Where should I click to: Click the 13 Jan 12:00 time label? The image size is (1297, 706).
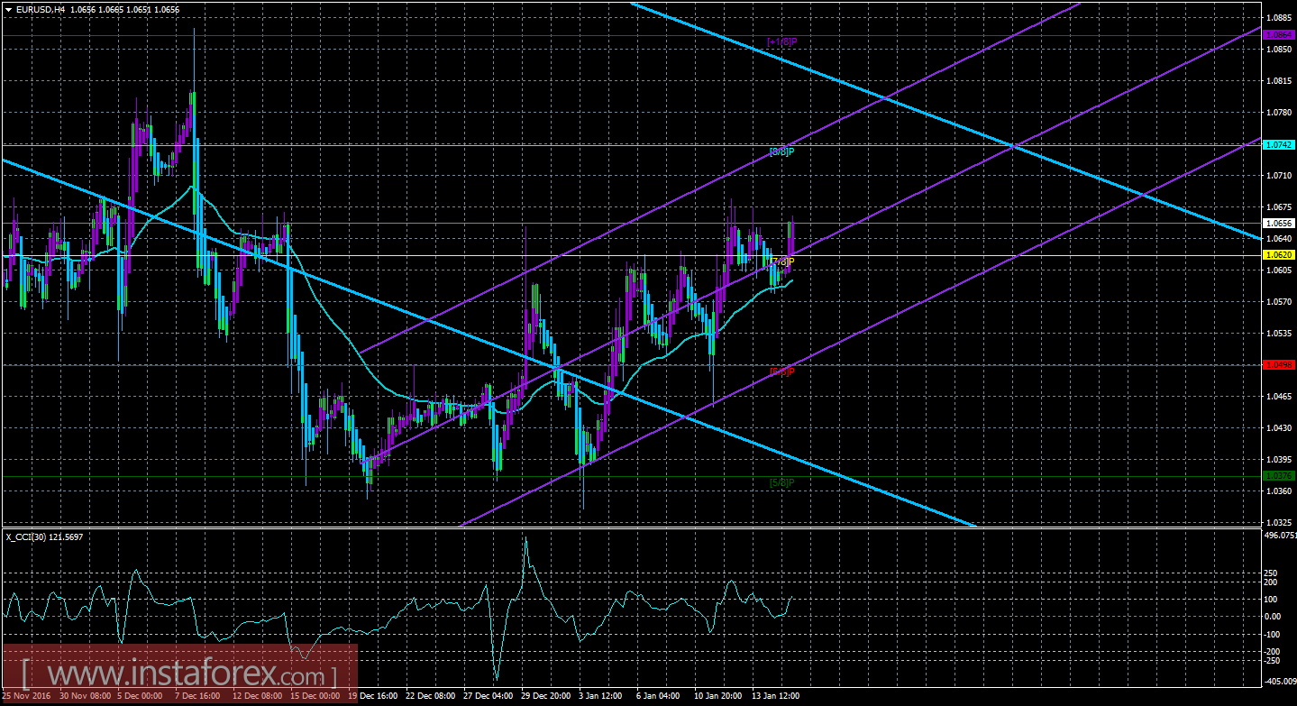pos(776,696)
